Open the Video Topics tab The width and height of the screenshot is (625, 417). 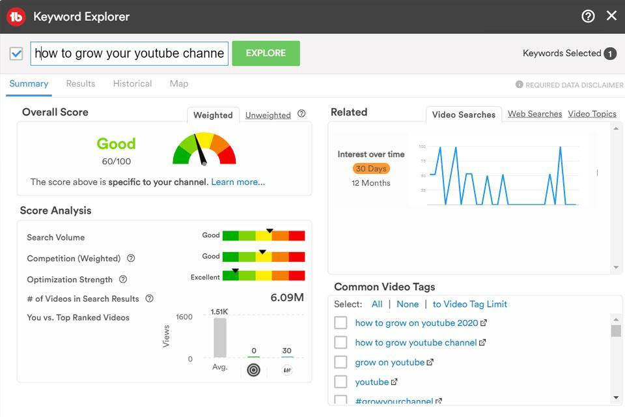pyautogui.click(x=592, y=114)
